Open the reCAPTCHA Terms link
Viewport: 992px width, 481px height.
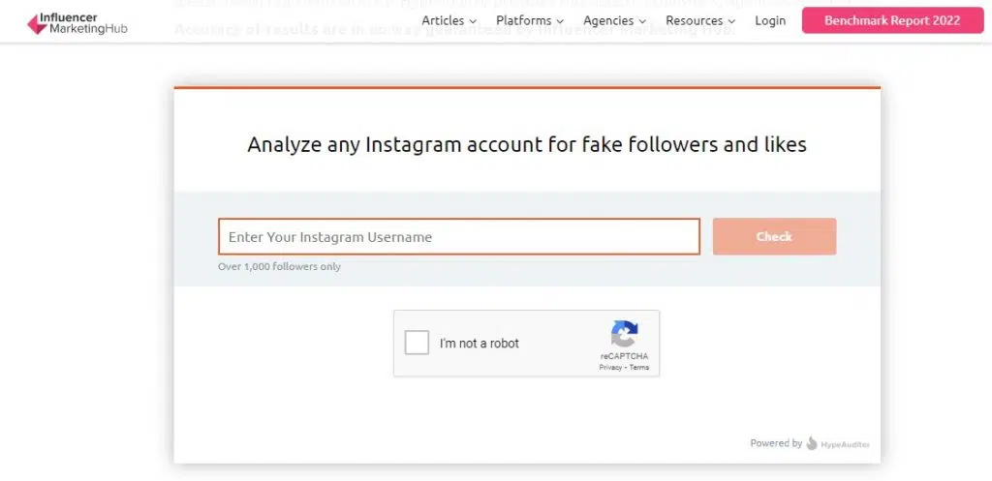pyautogui.click(x=639, y=367)
